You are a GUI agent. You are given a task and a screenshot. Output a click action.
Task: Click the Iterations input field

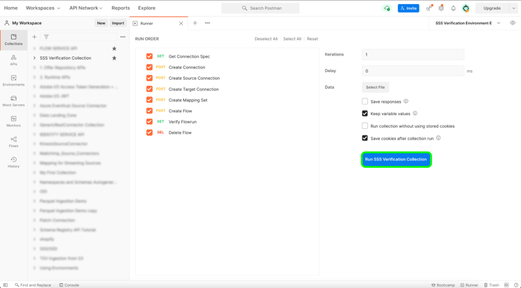[413, 54]
